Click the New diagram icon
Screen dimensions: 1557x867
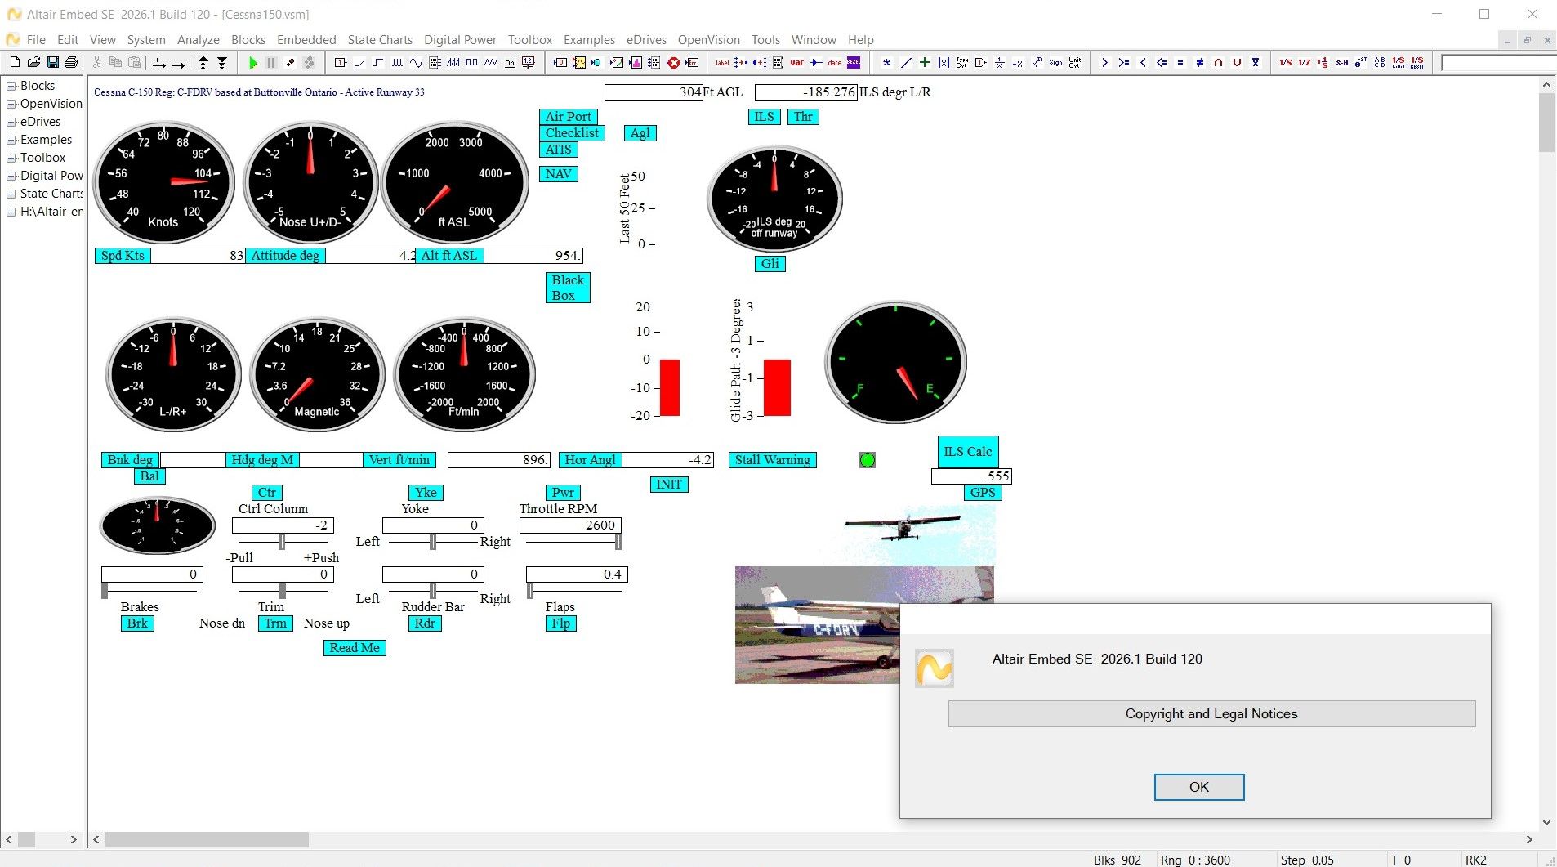point(15,62)
